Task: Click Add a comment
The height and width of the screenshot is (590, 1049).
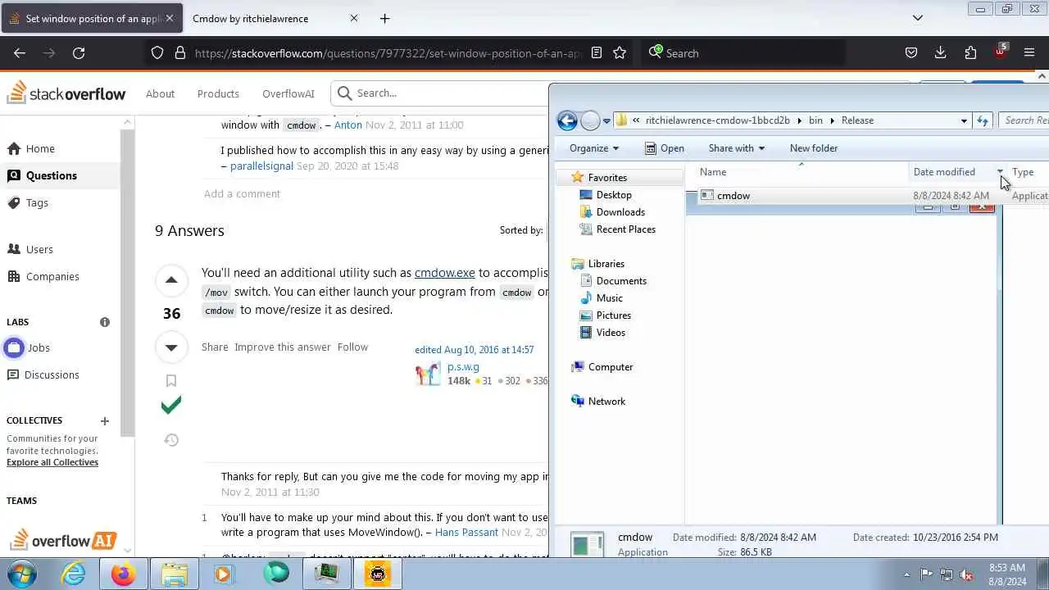Action: click(x=242, y=193)
